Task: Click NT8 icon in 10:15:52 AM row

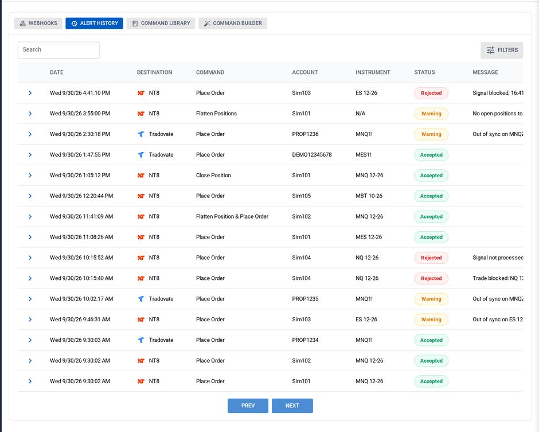Action: tap(141, 258)
